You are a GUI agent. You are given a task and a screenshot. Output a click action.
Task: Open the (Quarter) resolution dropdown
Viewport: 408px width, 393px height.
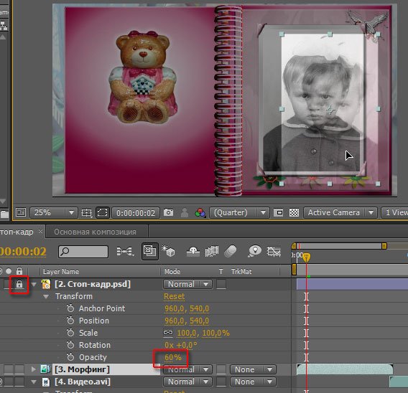click(239, 213)
